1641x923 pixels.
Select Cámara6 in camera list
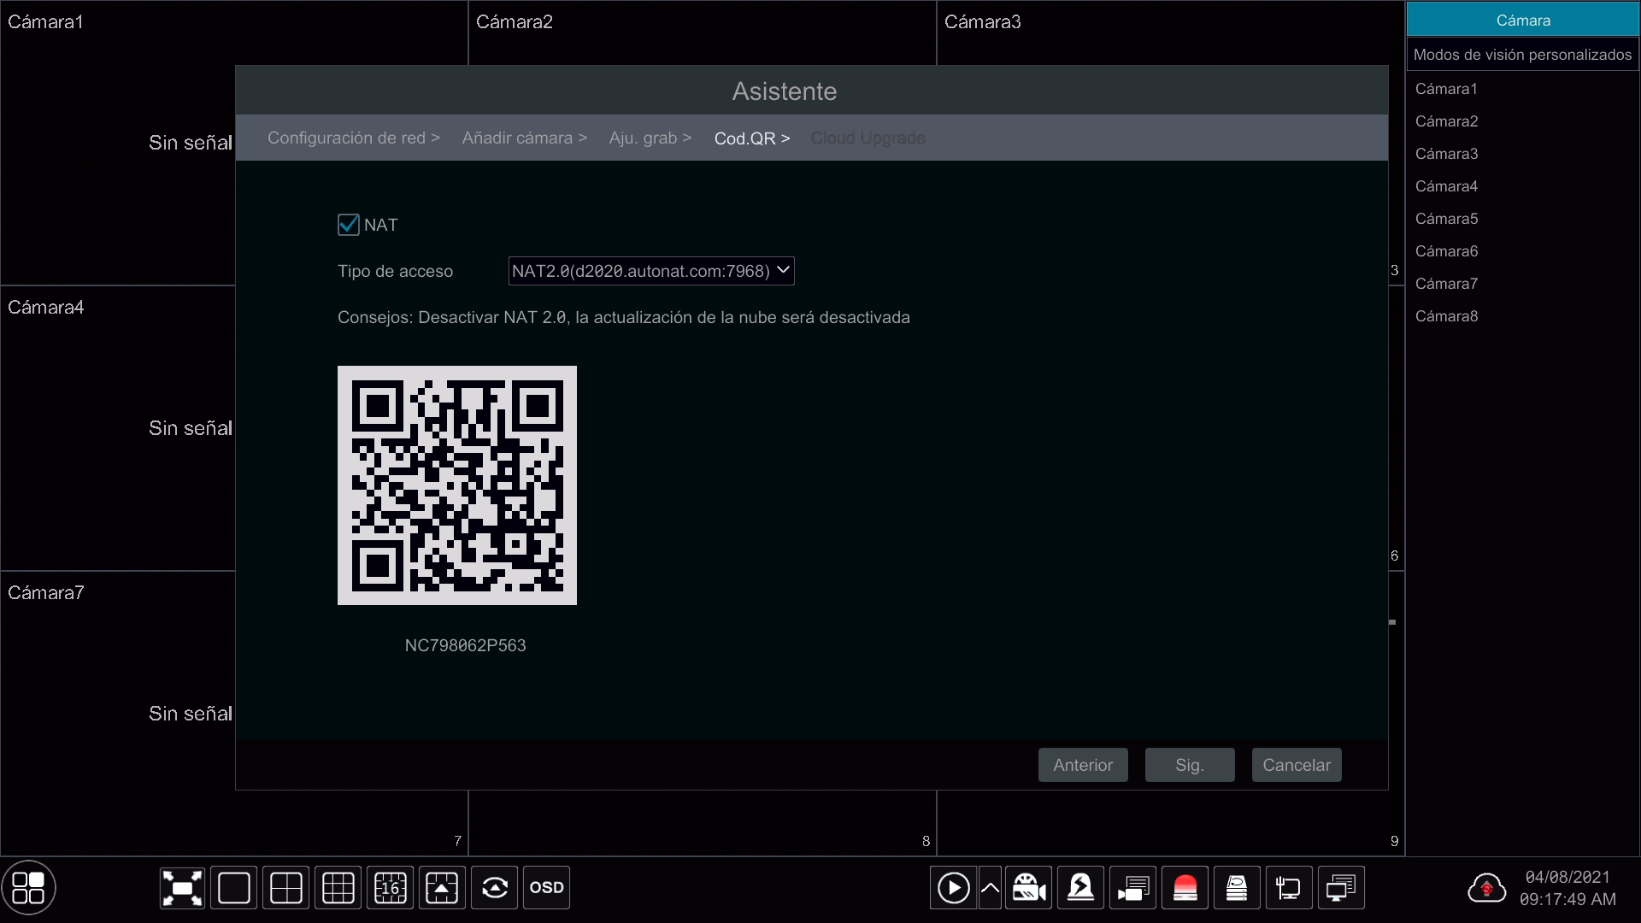point(1446,251)
